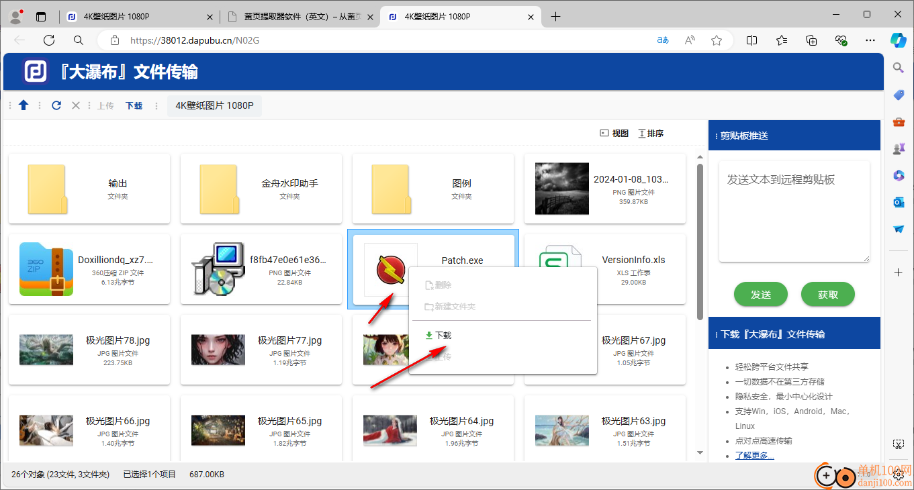
Task: Open the sidebar tools briefcase icon
Action: pos(899,121)
